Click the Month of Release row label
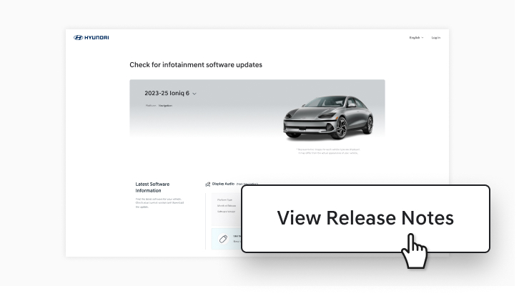The width and height of the screenshot is (519, 296). tap(227, 205)
